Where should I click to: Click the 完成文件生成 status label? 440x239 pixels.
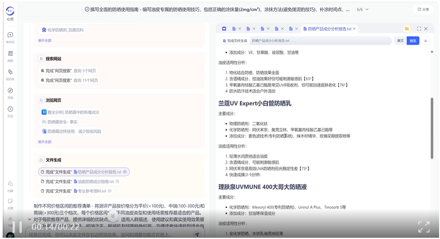tap(235, 41)
